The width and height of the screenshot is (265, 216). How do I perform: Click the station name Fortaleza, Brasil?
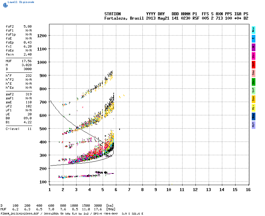124,18
